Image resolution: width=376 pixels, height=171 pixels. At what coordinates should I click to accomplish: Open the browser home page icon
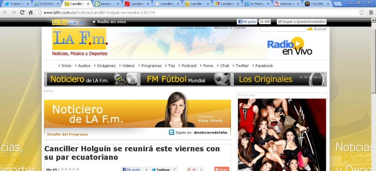pos(31,13)
